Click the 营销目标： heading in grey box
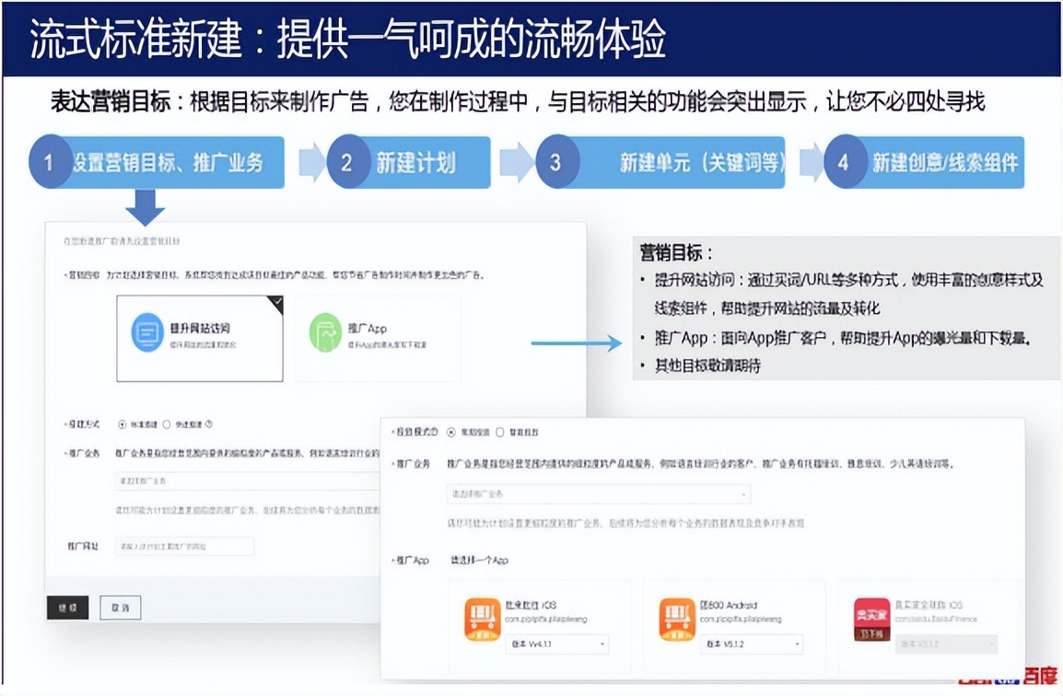1063x696 pixels. [676, 253]
